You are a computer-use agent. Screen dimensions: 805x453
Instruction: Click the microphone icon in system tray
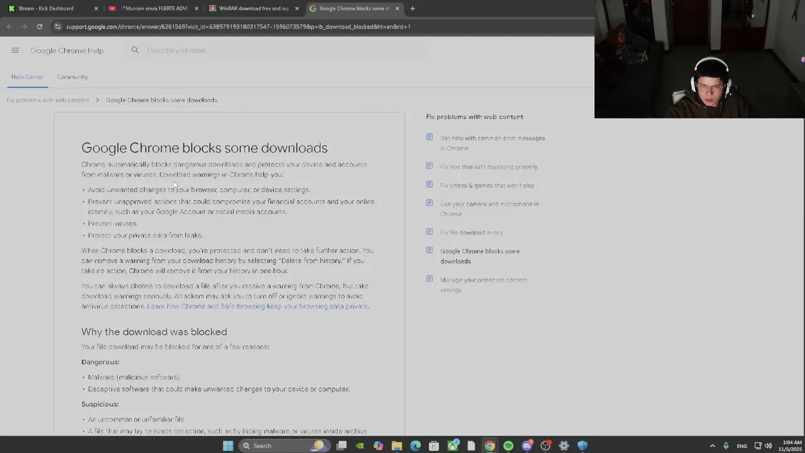click(x=726, y=445)
